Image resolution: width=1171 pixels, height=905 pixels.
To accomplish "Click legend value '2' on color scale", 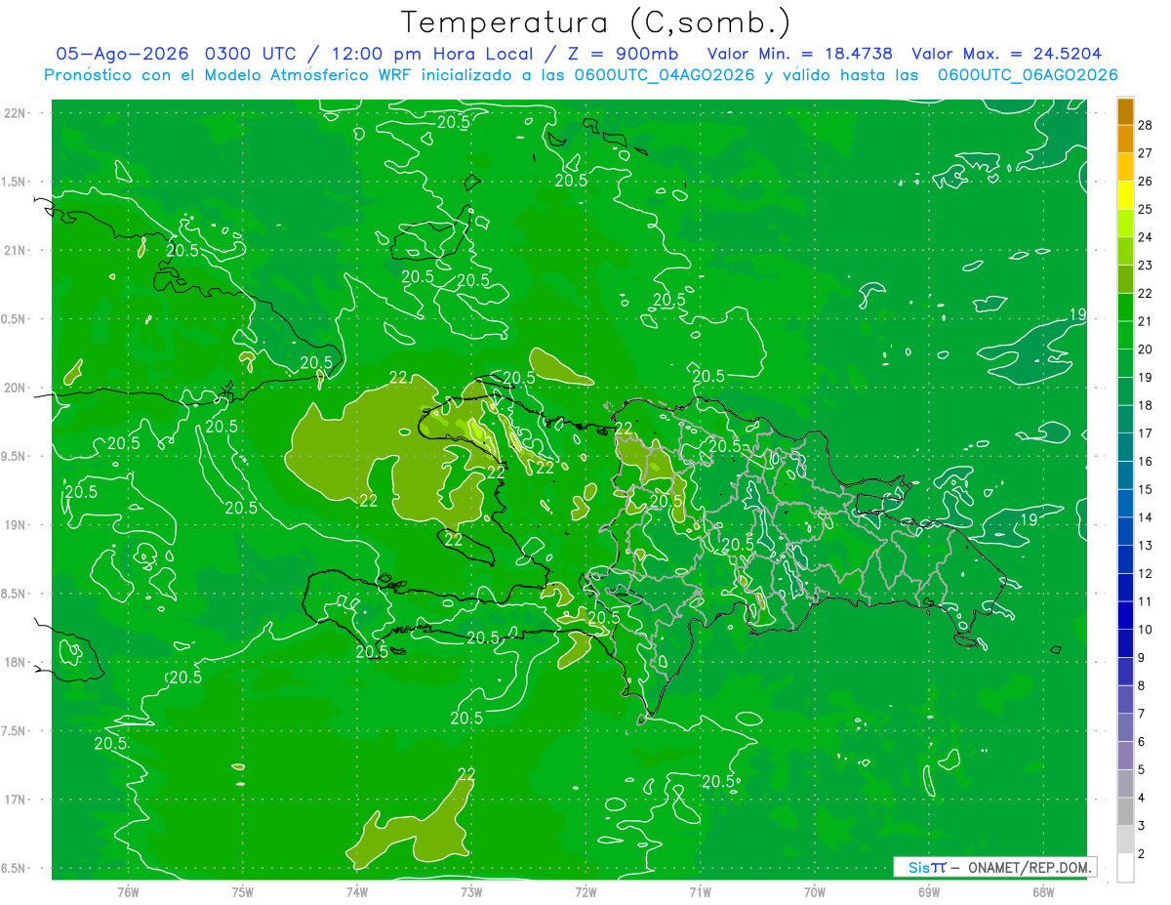I will coord(1141,853).
